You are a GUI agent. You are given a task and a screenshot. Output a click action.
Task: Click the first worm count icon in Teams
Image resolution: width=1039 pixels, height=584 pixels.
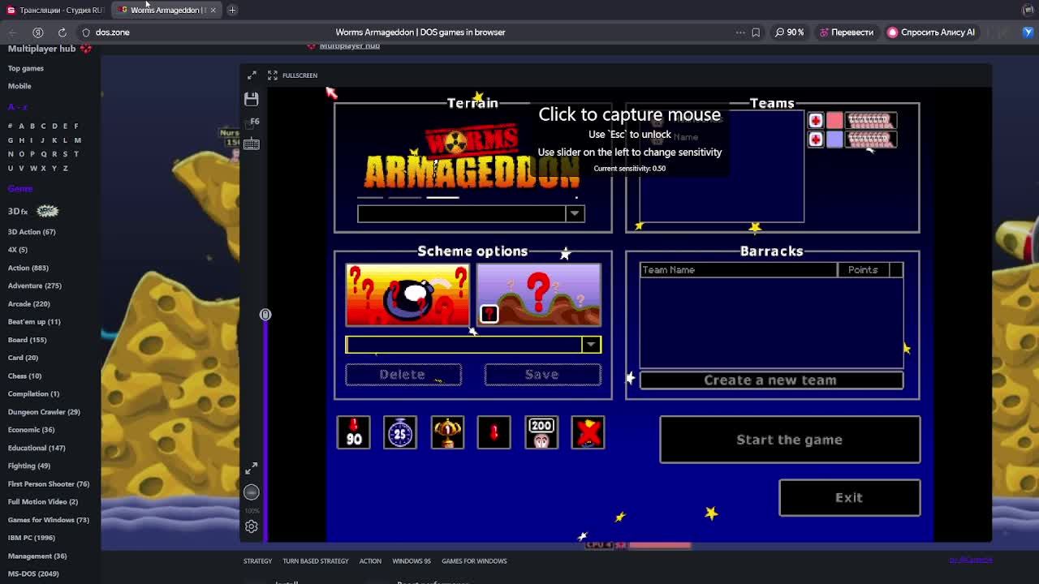click(x=871, y=121)
